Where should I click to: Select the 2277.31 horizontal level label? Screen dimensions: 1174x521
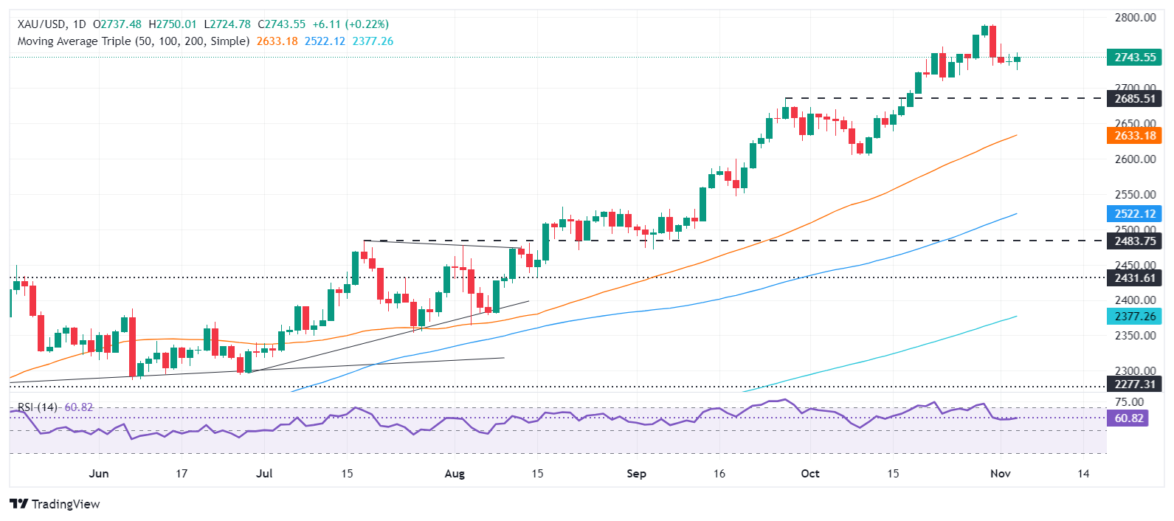[x=1134, y=384]
